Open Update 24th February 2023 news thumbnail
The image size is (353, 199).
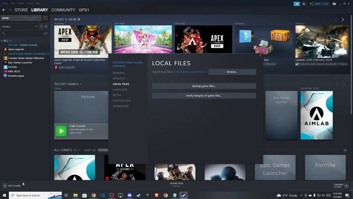click(322, 41)
